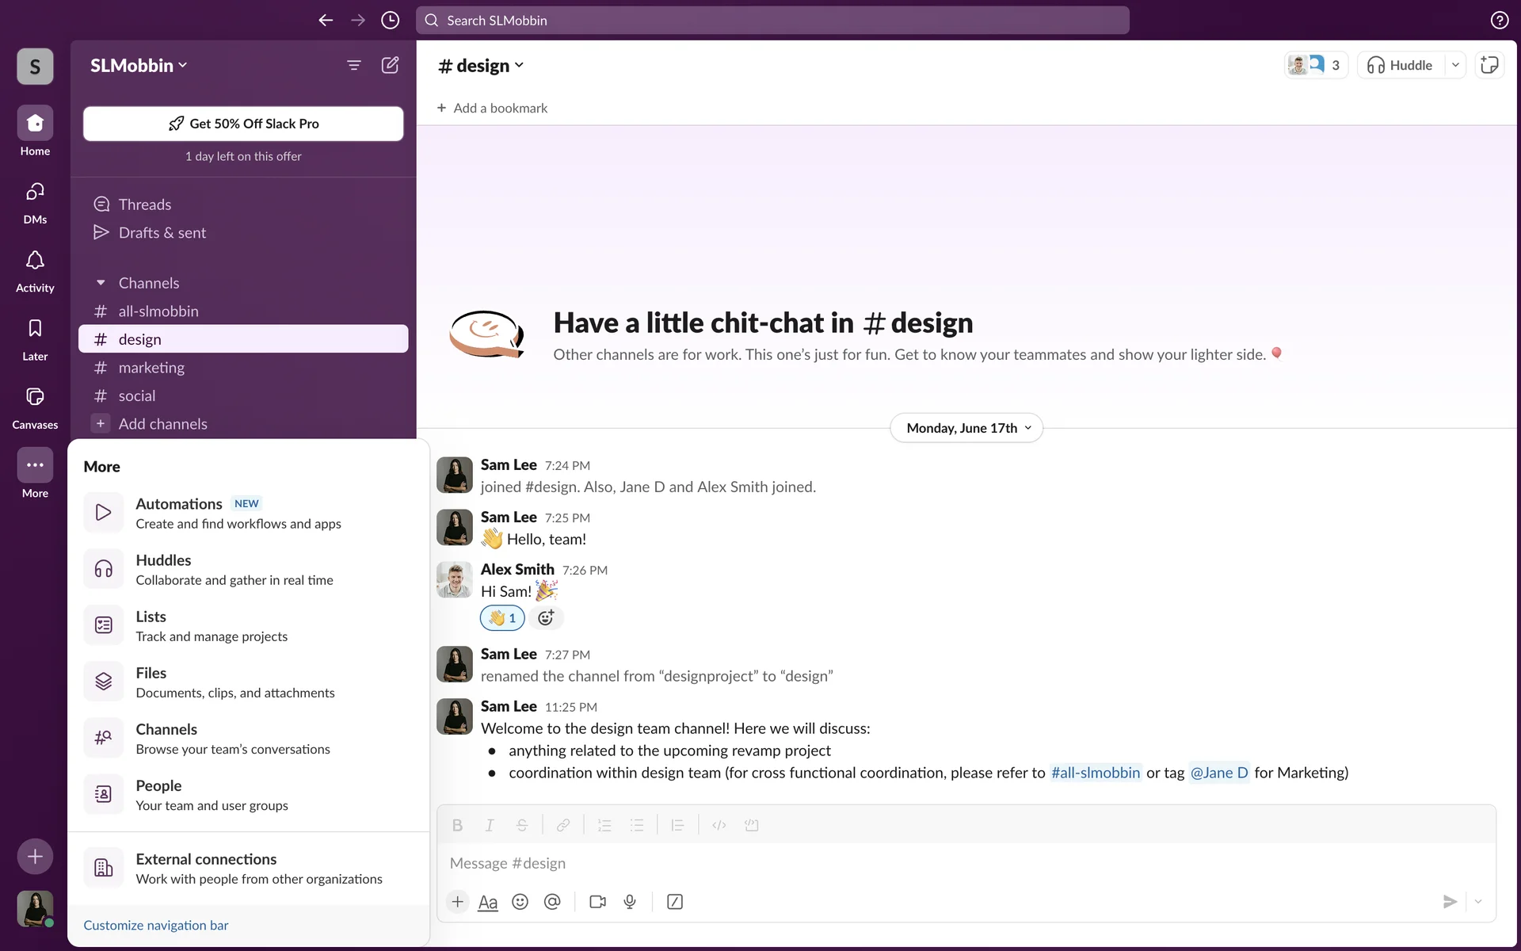1521x951 pixels.
Task: Select People in the More menu
Action: pos(158,794)
